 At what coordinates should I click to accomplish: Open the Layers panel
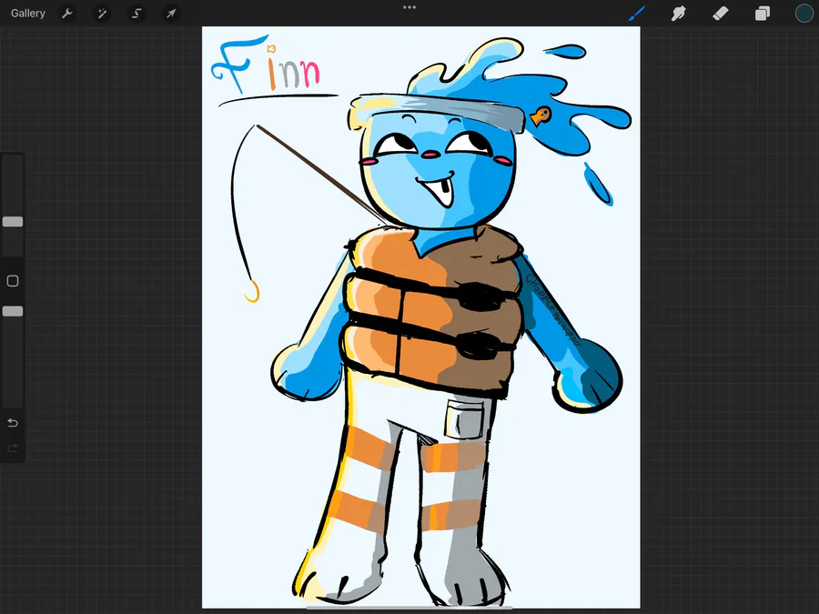pyautogui.click(x=762, y=13)
